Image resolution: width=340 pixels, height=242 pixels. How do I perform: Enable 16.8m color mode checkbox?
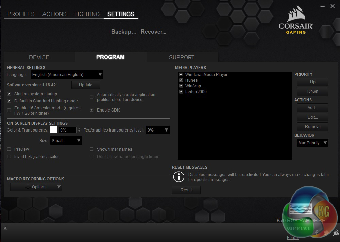pyautogui.click(x=9, y=110)
